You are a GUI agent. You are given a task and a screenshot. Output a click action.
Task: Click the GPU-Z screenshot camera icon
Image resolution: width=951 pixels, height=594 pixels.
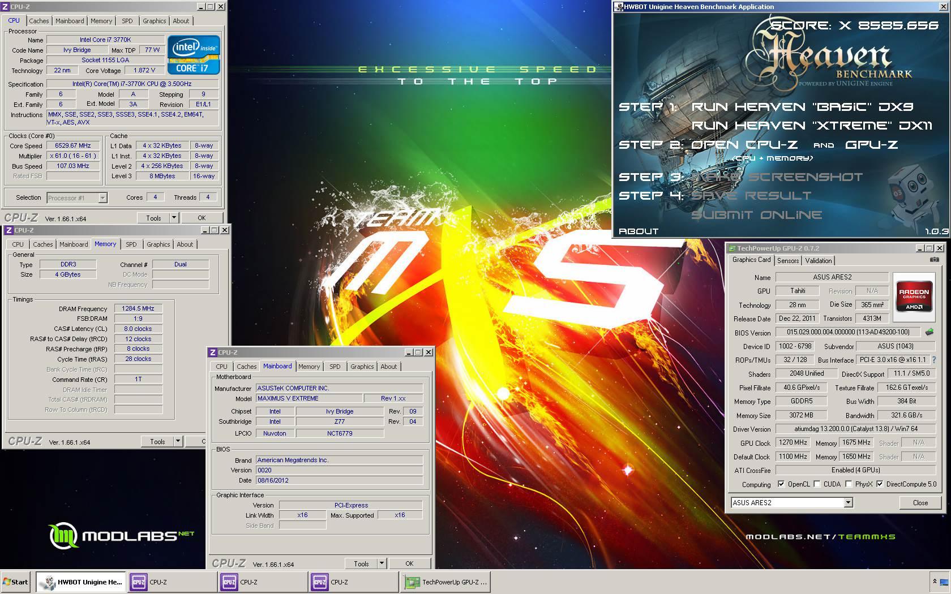click(x=934, y=260)
